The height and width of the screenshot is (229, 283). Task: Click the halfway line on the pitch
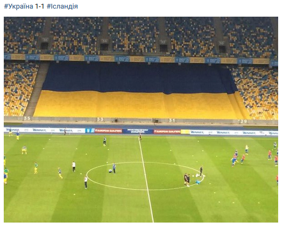pyautogui.click(x=145, y=178)
